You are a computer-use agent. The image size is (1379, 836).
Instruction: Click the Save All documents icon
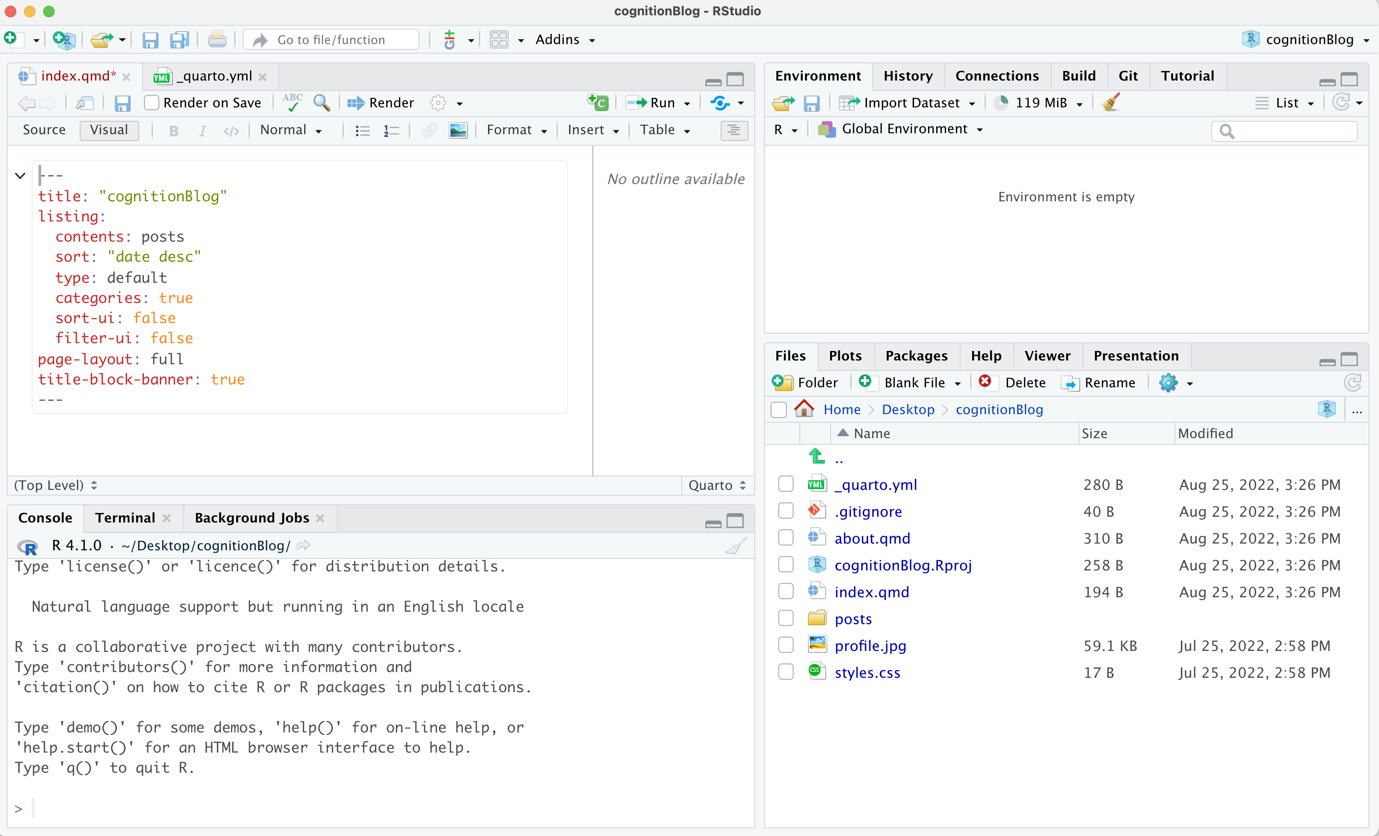point(179,40)
